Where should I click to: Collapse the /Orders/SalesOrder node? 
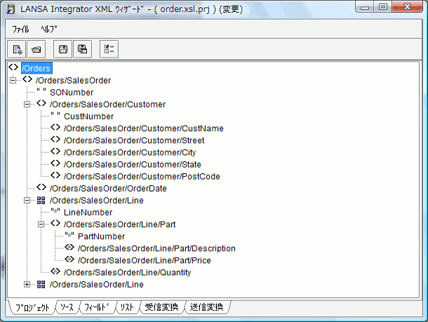click(13, 80)
